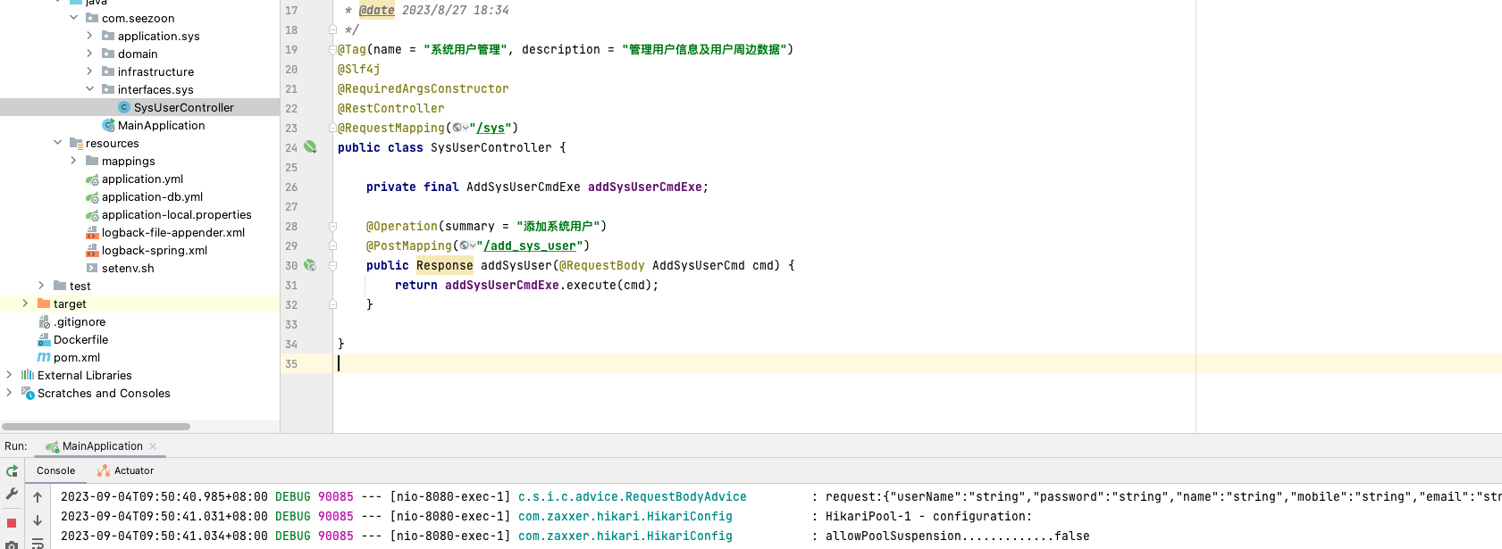This screenshot has height=549, width=1502.
Task: Click the fold end marker on line 18 comment
Action: 332,29
